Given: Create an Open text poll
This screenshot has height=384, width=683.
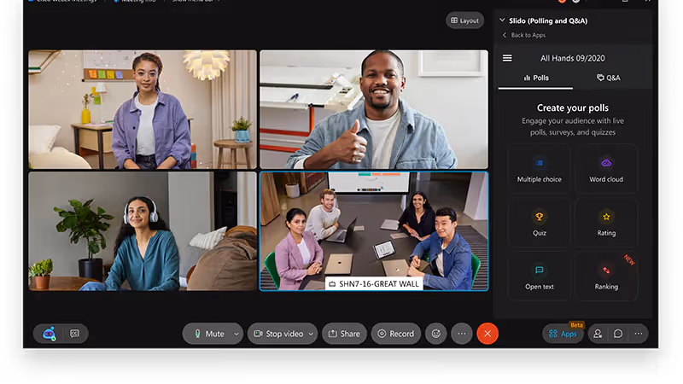Looking at the screenshot, I should (x=540, y=276).
